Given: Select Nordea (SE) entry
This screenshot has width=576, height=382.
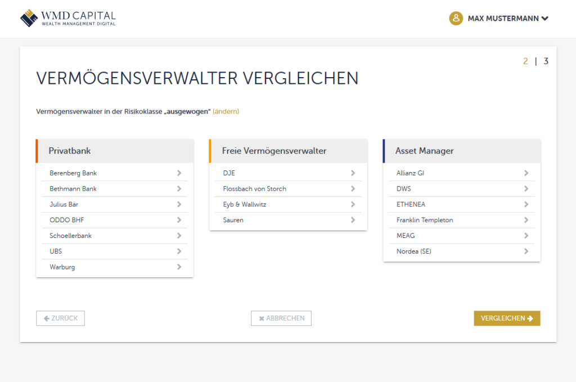Looking at the screenshot, I should 461,251.
